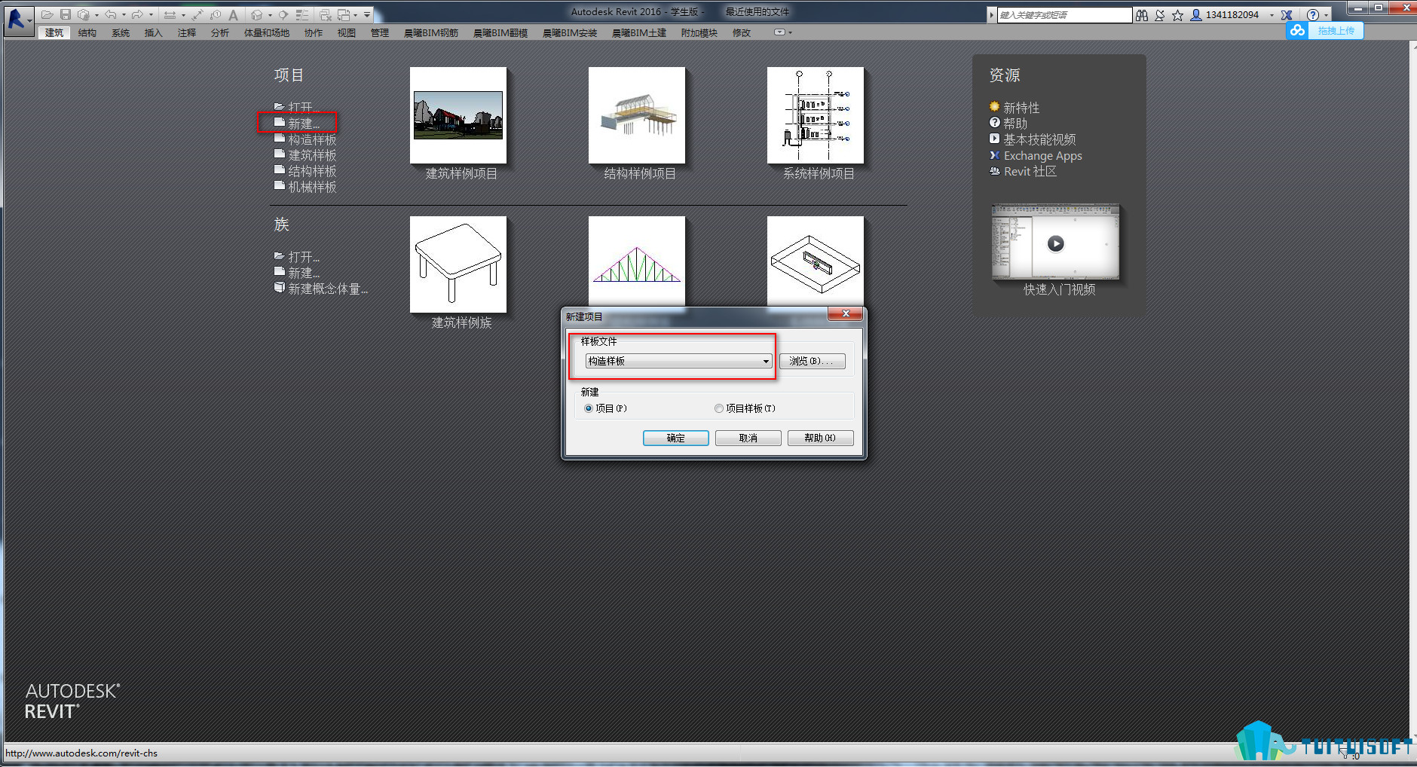Click the Open folder icon in quick access toolbar
The width and height of the screenshot is (1417, 767).
click(x=47, y=14)
